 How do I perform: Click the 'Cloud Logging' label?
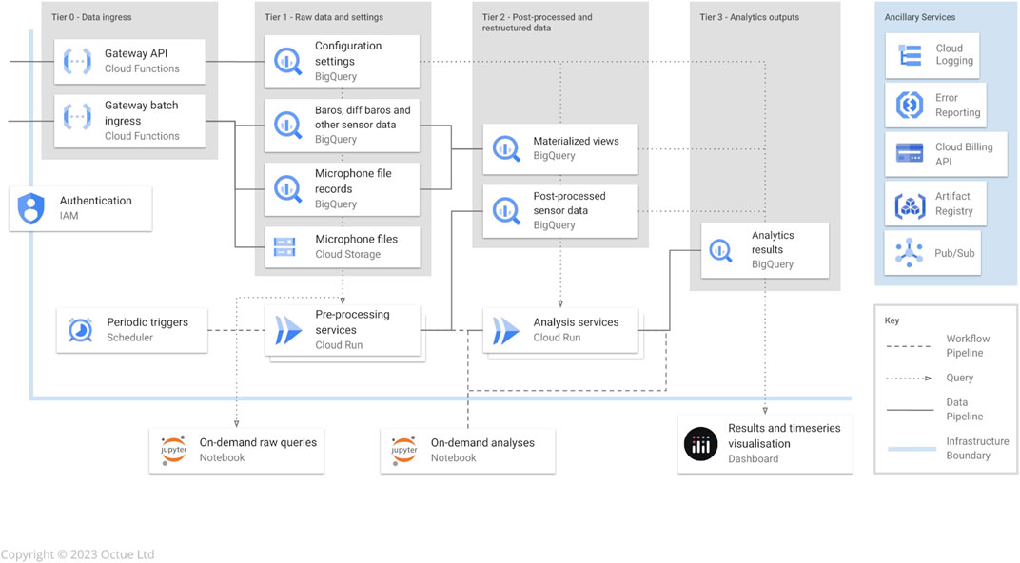[954, 54]
